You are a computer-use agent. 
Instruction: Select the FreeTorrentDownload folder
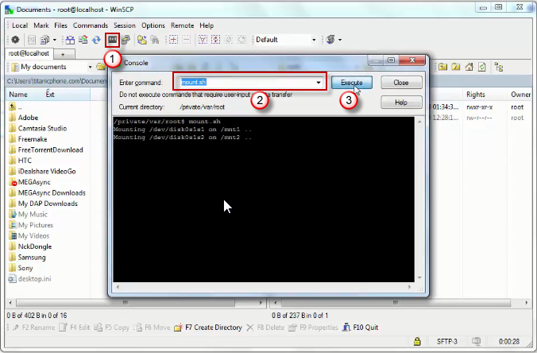pyautogui.click(x=46, y=149)
